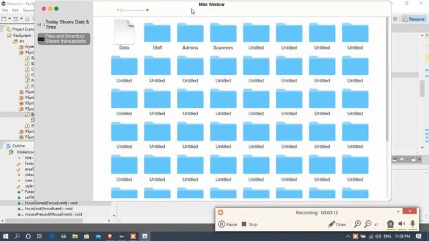Click the green zoom window button
Screen dimensions: 429x241
[x=56, y=9]
